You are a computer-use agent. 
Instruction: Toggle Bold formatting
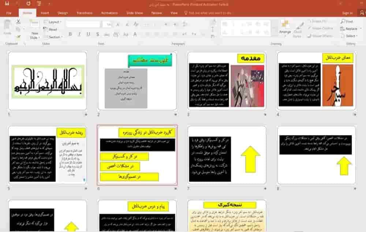(x=70, y=34)
